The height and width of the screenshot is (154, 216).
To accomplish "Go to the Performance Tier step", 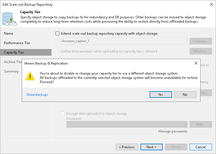I will click(17, 43).
